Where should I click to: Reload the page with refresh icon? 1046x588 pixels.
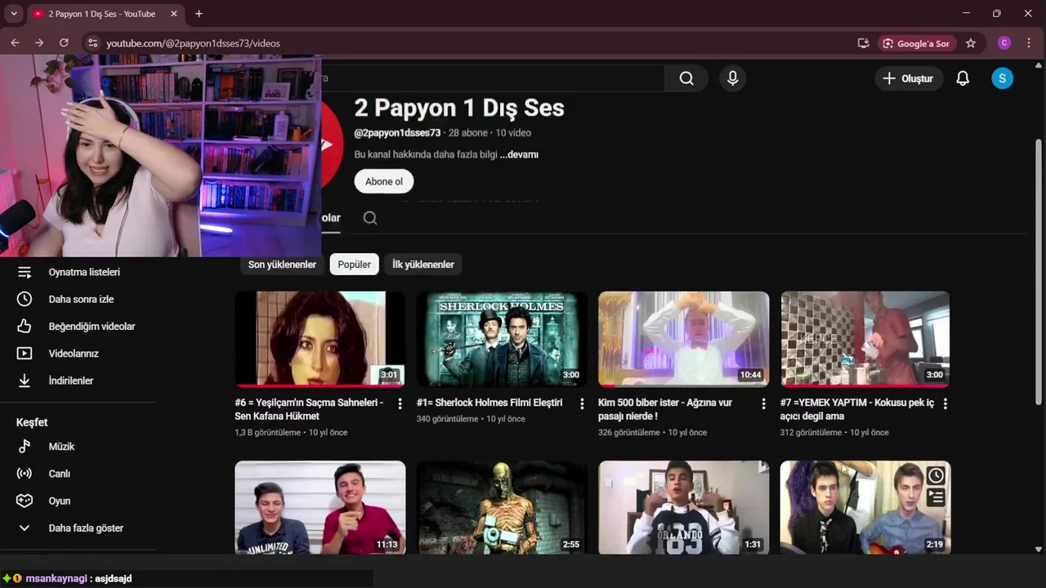tap(64, 42)
